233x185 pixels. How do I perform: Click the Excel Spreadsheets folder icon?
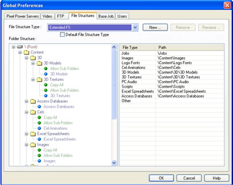[33, 134]
